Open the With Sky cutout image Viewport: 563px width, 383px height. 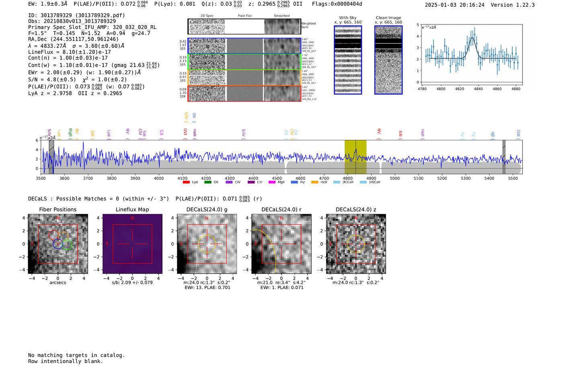tap(348, 60)
